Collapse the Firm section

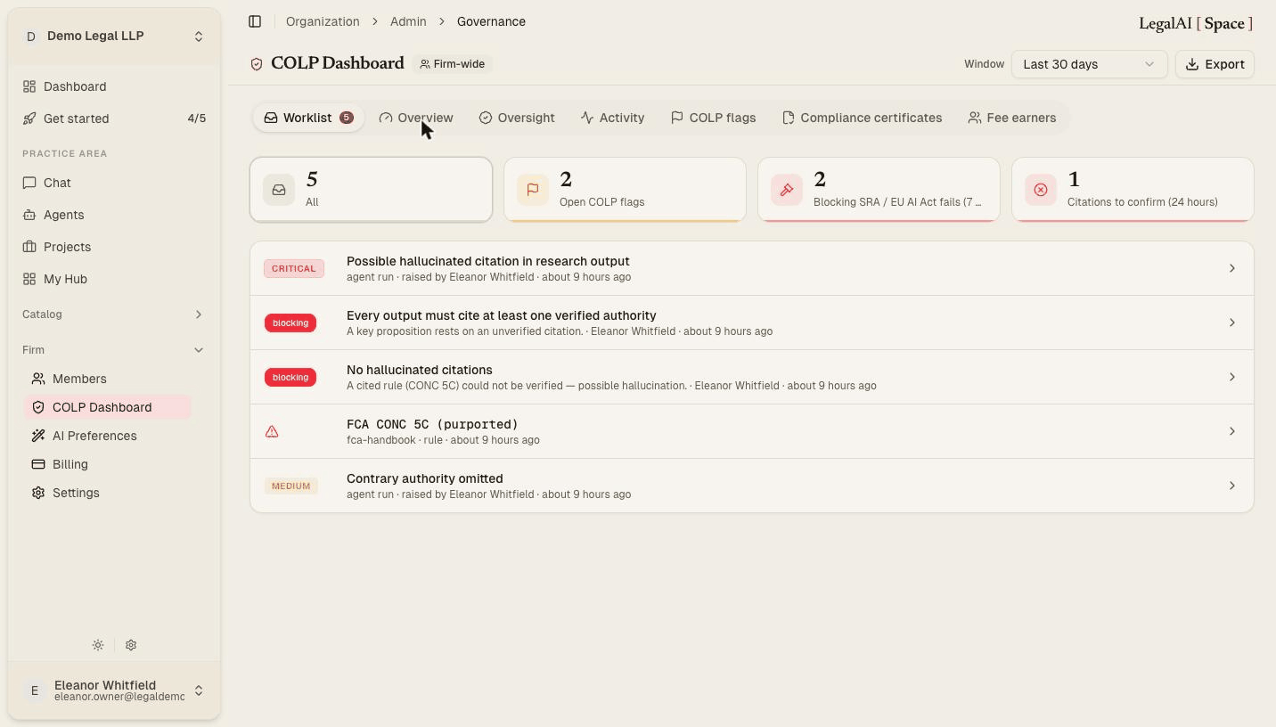(x=114, y=350)
